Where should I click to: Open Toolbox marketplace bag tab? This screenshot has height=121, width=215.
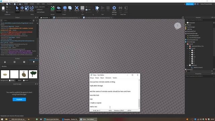coord(5,62)
